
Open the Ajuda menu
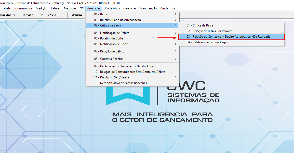(164, 8)
